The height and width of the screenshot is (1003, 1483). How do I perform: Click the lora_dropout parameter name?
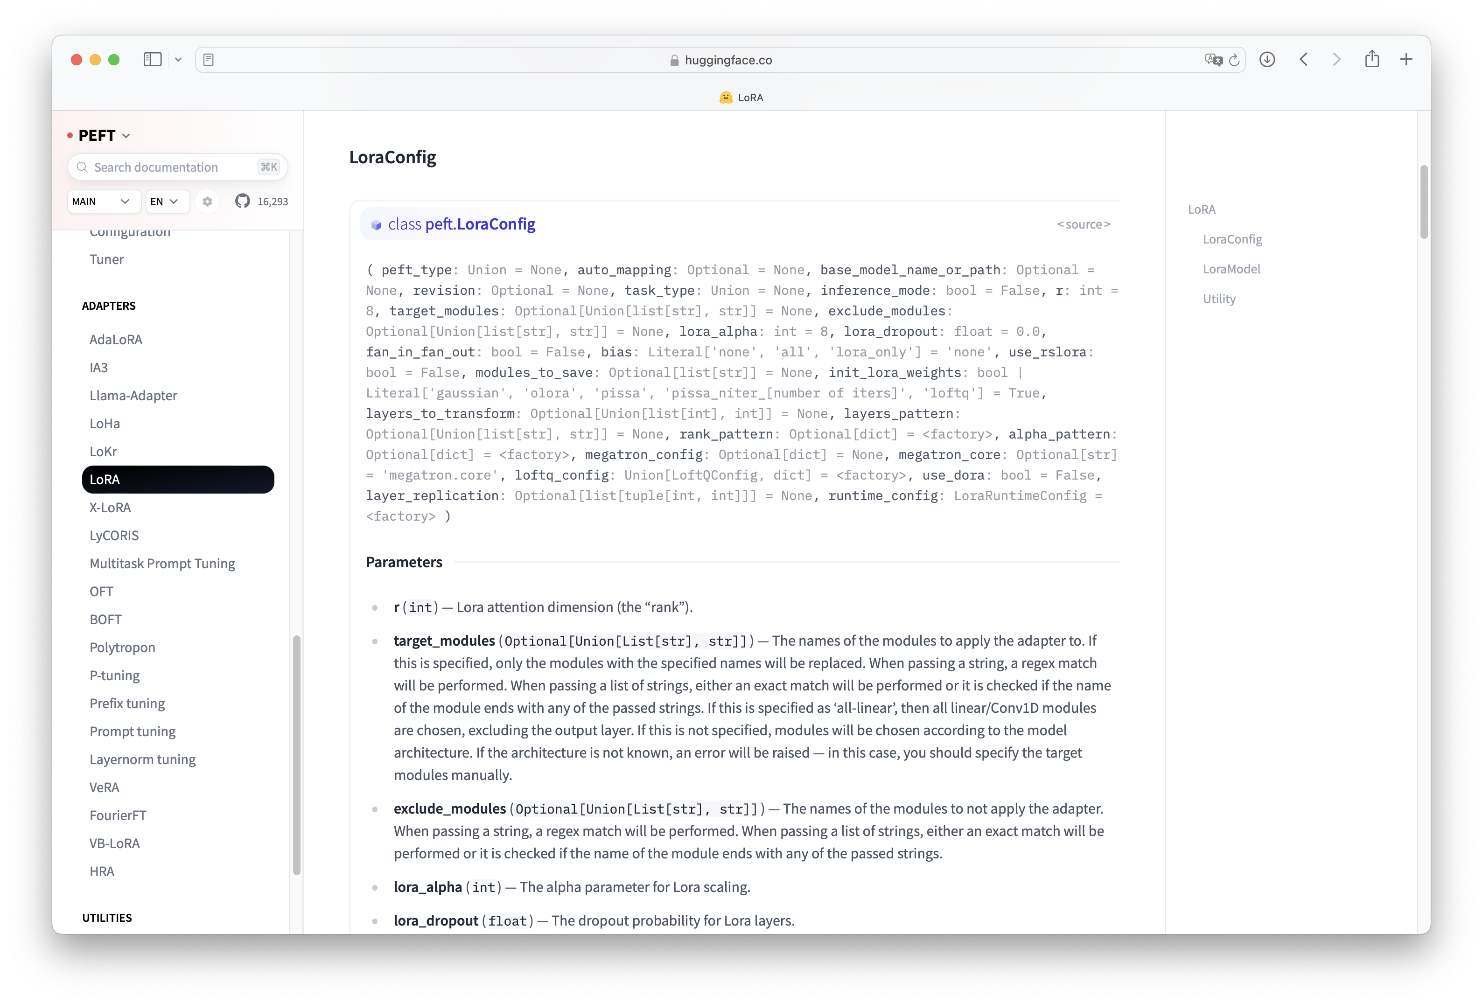click(436, 921)
